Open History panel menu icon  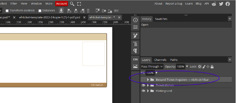[230, 19]
